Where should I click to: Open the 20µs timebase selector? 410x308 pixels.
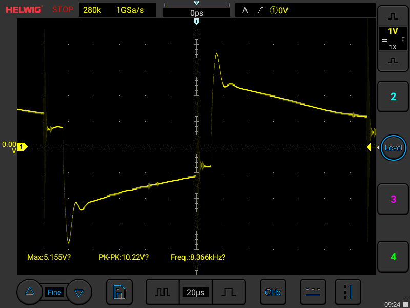pyautogui.click(x=196, y=292)
